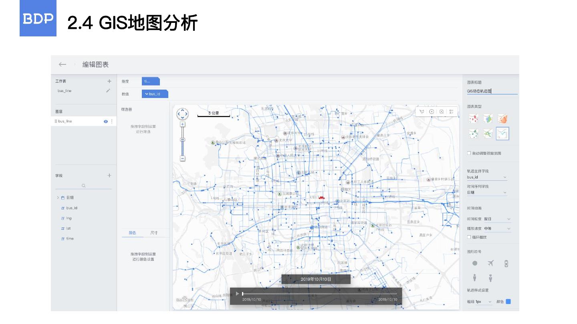The width and height of the screenshot is (577, 324).
Task: Toggle visibility of bus_line layer
Action: coord(106,121)
